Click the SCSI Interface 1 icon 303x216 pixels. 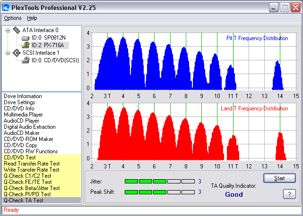point(17,53)
